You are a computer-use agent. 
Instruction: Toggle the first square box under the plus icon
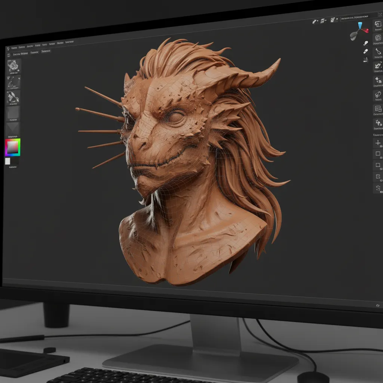click(378, 154)
